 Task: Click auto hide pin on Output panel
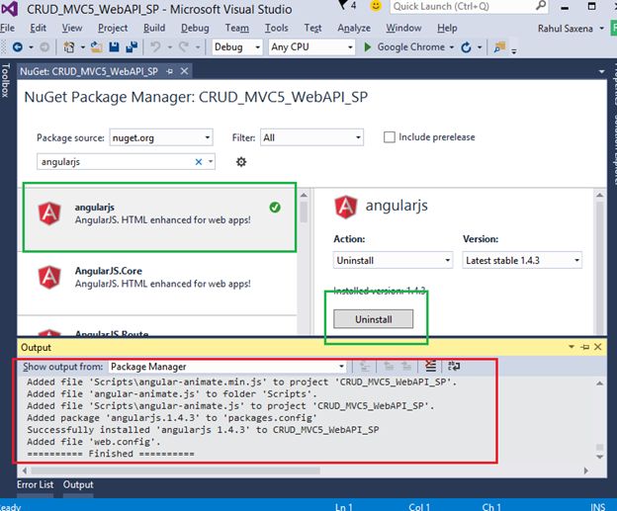(585, 347)
